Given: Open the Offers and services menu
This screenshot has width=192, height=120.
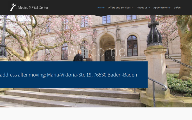Looking at the screenshot, I should click(x=119, y=8).
